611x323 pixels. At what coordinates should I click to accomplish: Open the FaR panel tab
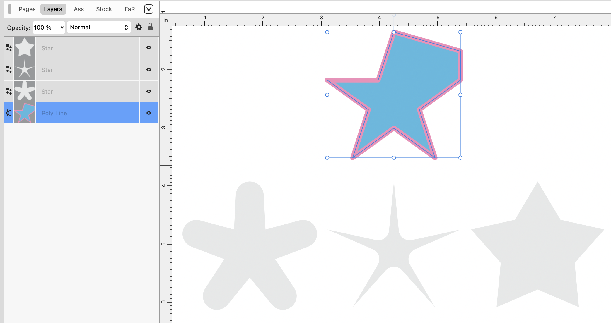click(x=130, y=9)
